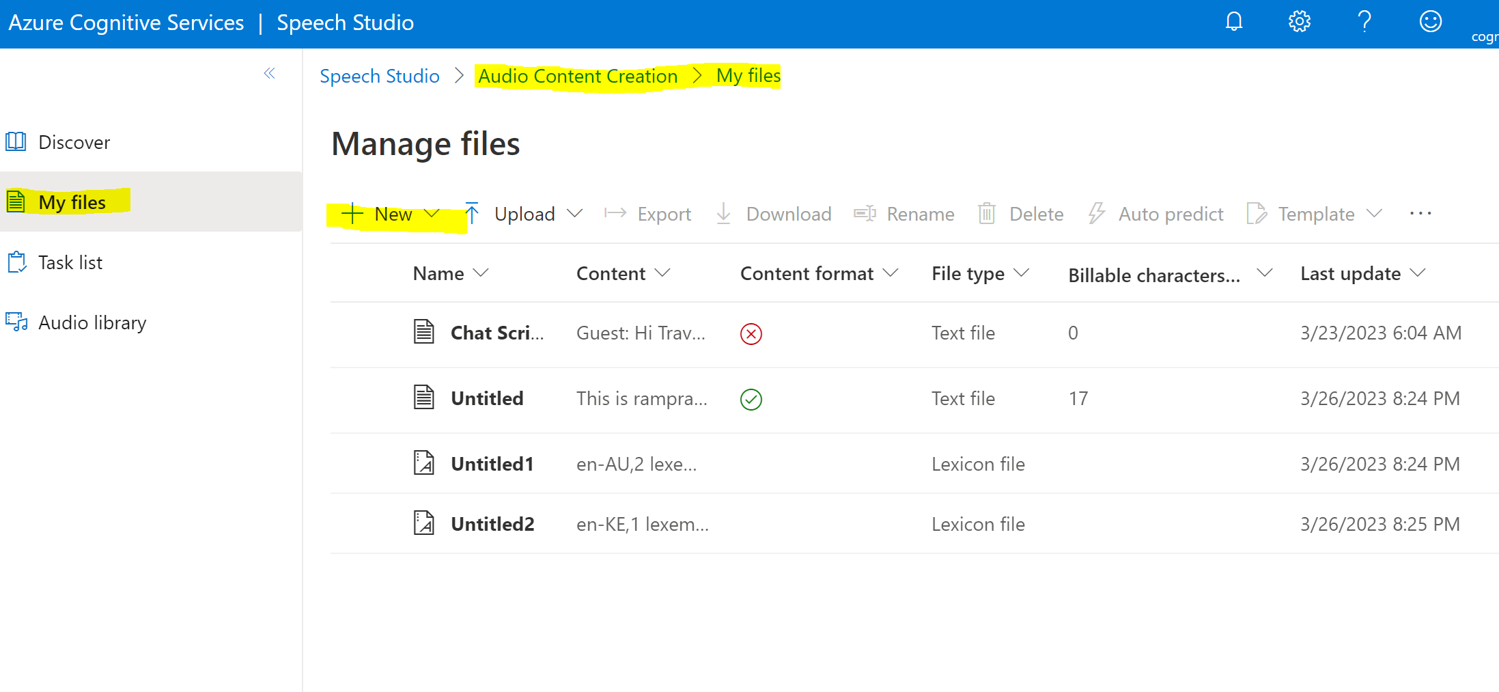Click the plus icon for New
This screenshot has height=692, width=1499.
click(352, 213)
